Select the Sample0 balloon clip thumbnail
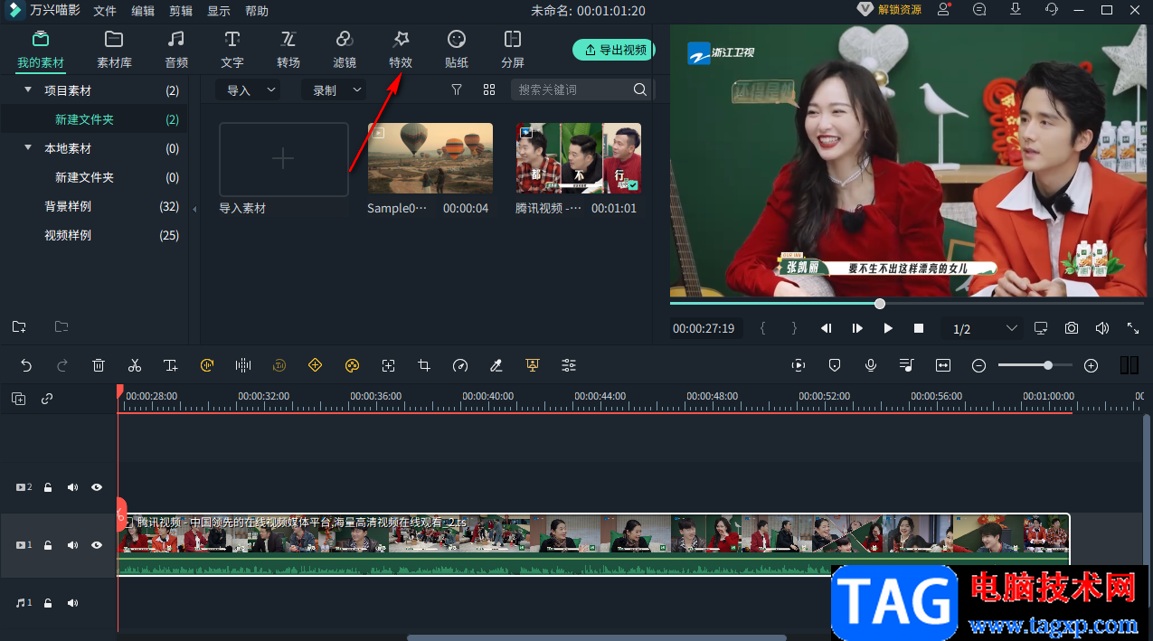 [430, 157]
